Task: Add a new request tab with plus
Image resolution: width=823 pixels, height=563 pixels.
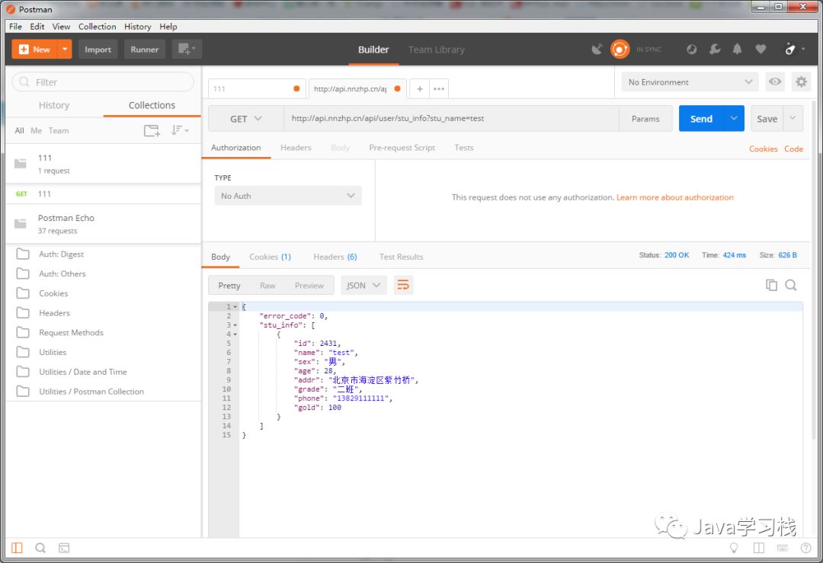Action: pos(420,88)
